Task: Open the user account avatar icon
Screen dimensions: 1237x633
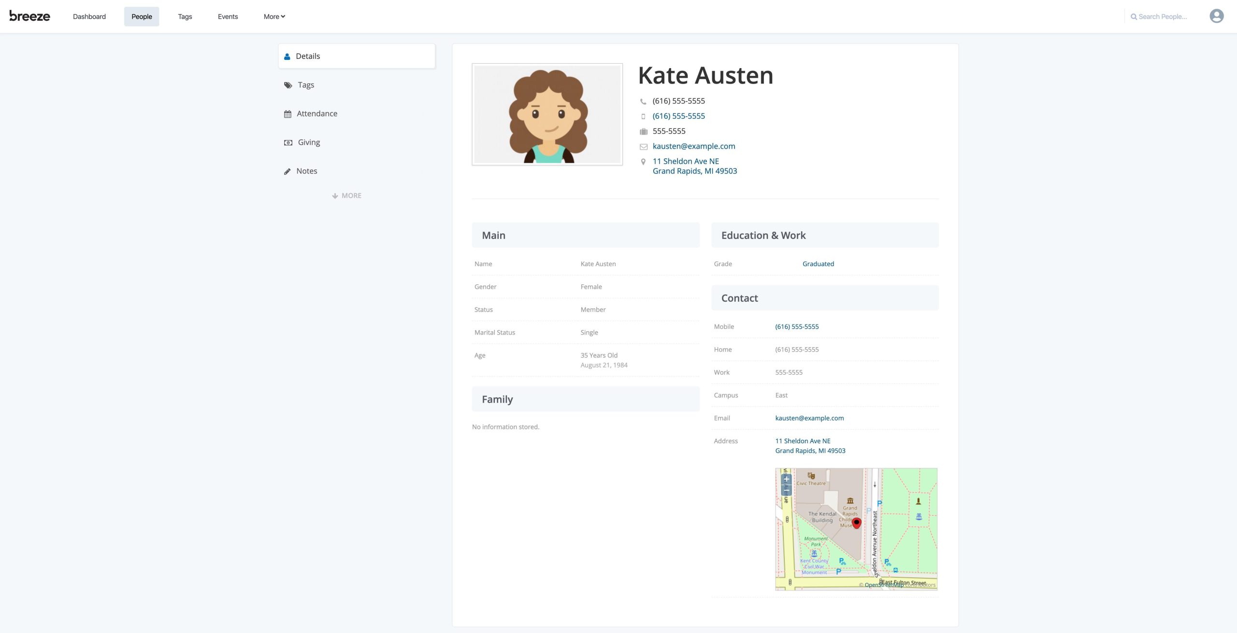Action: 1216,16
